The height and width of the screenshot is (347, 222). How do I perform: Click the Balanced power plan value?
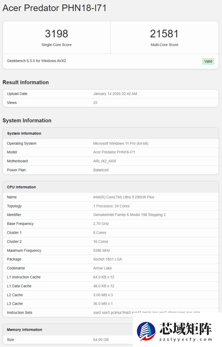(x=101, y=170)
